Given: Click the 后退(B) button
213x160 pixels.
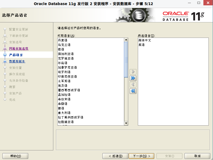Looking at the screenshot, I should coord(115,156).
